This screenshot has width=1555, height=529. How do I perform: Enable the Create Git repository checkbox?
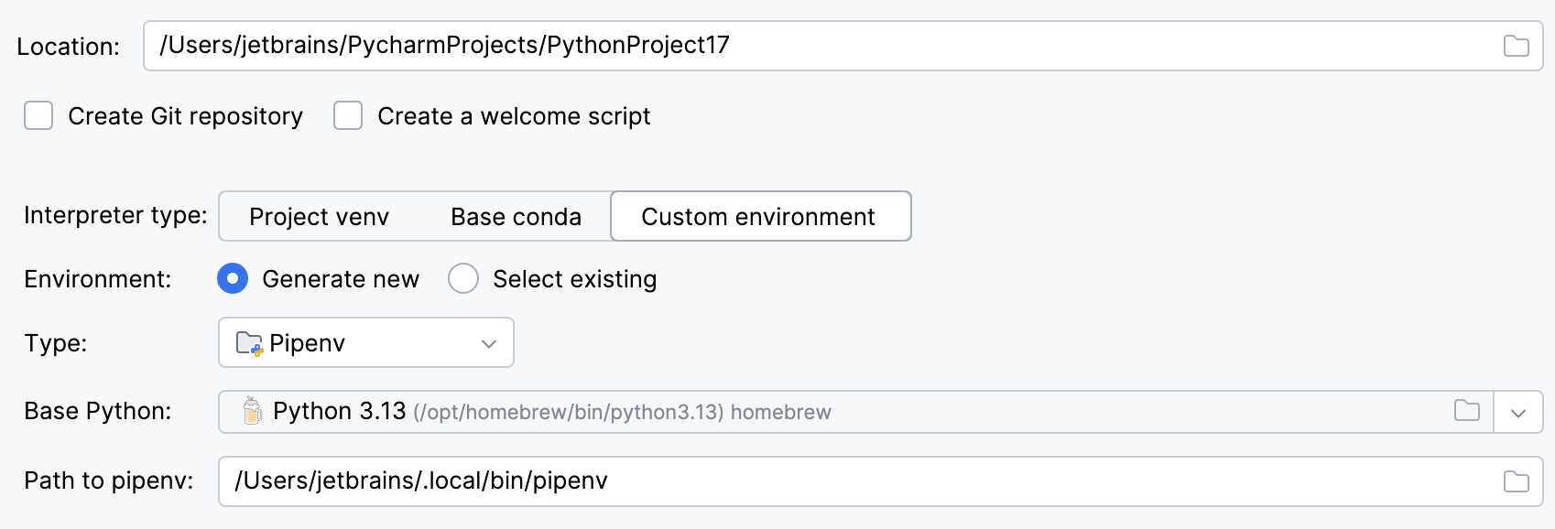[x=38, y=116]
